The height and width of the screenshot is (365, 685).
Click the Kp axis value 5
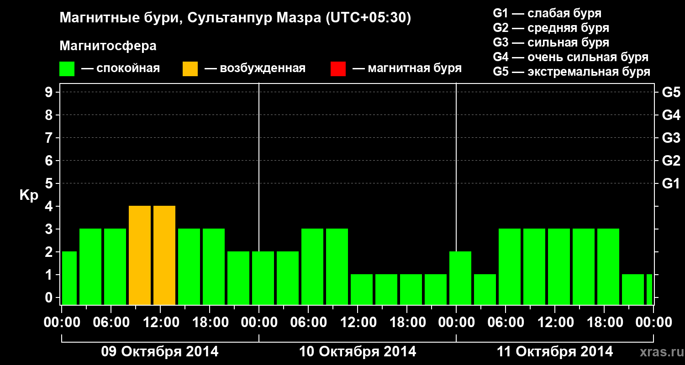click(x=50, y=183)
